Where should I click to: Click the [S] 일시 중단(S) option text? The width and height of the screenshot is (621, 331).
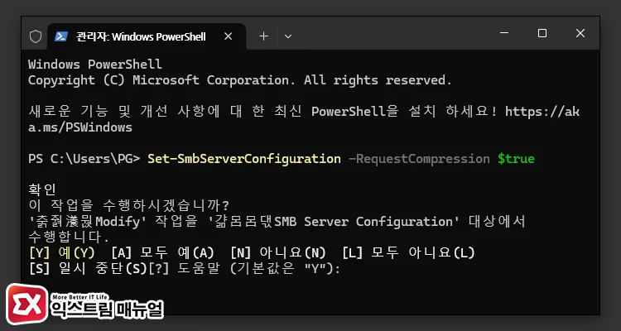pyautogui.click(x=89, y=269)
